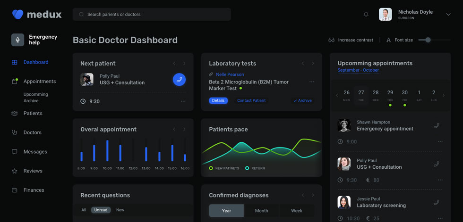
Task: Go to next item in Next patient card
Action: 184,63
